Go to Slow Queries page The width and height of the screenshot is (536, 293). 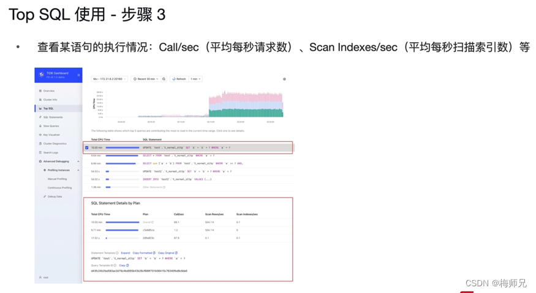(51, 126)
